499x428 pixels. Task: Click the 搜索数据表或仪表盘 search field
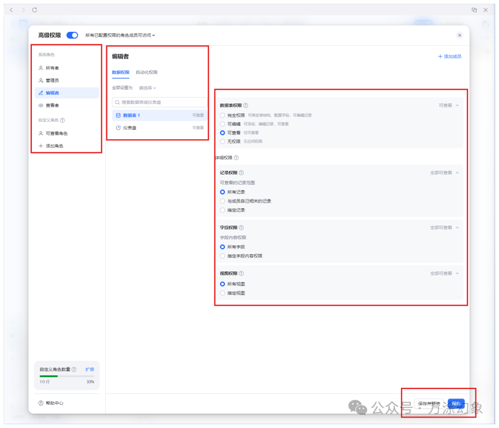pyautogui.click(x=159, y=102)
